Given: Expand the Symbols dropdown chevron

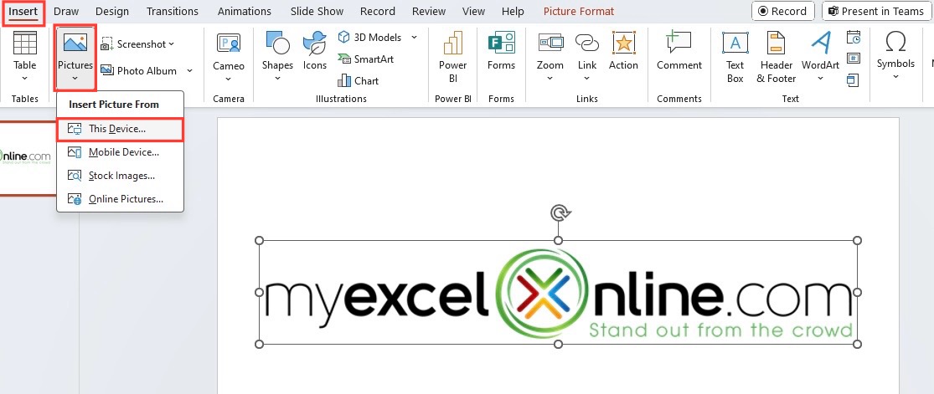Looking at the screenshot, I should point(895,76).
